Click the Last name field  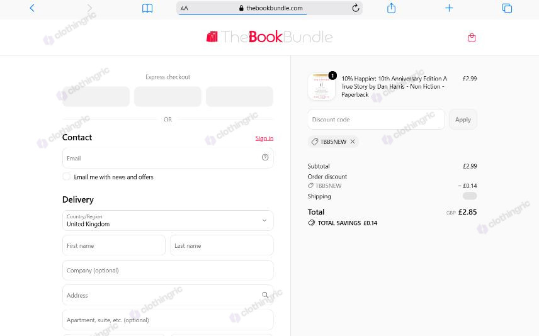[x=222, y=245]
